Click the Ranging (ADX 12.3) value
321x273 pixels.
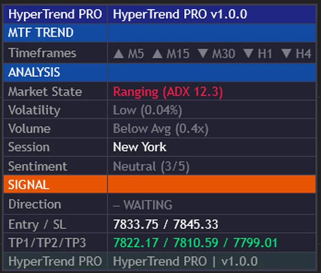[x=168, y=92]
